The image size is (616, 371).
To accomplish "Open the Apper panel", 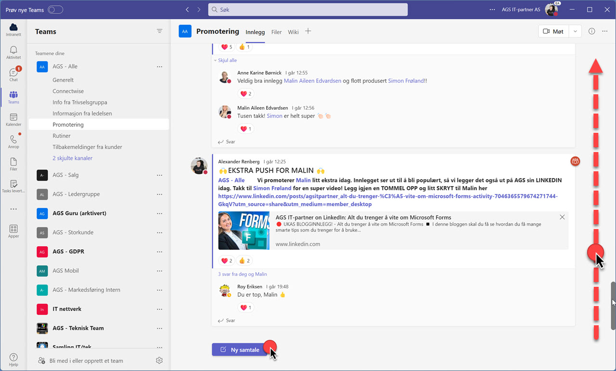I will point(13,231).
